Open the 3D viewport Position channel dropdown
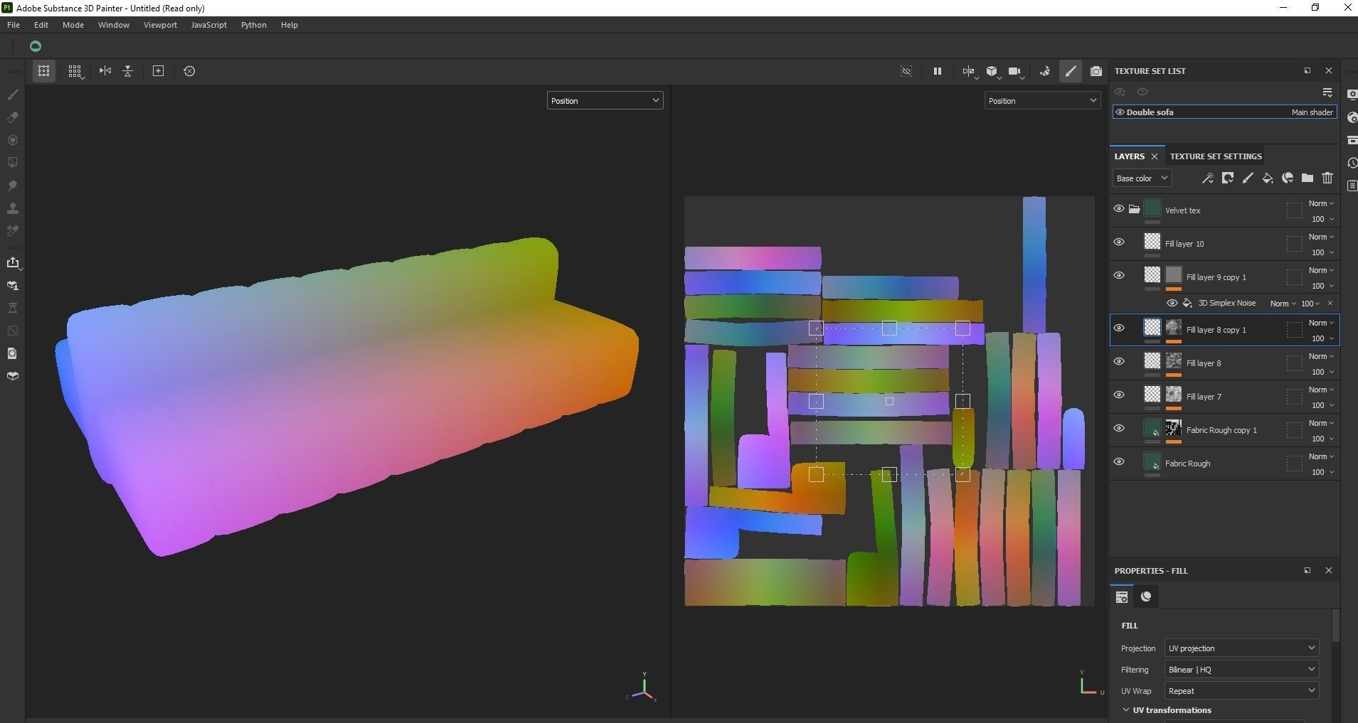 (x=605, y=101)
